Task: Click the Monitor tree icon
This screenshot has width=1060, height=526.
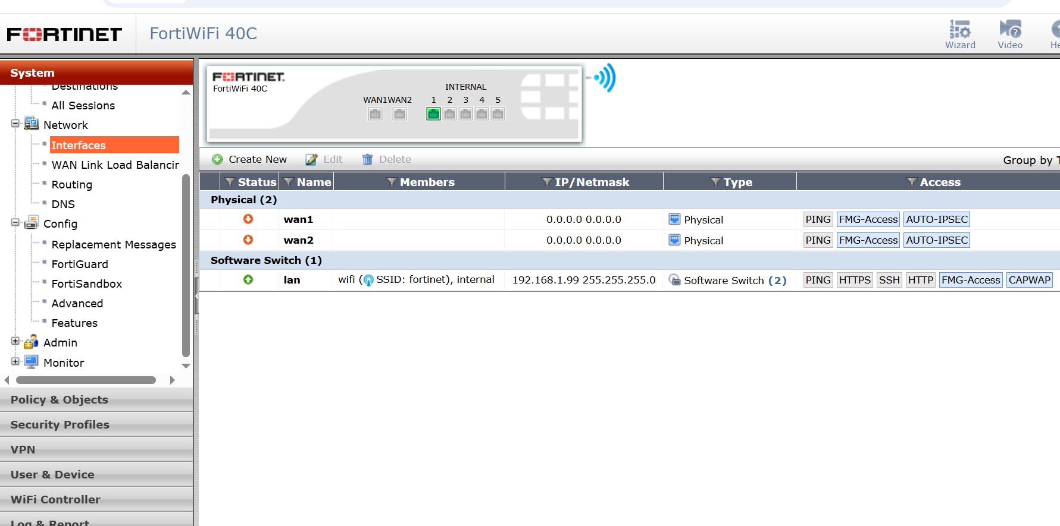Action: click(x=32, y=362)
